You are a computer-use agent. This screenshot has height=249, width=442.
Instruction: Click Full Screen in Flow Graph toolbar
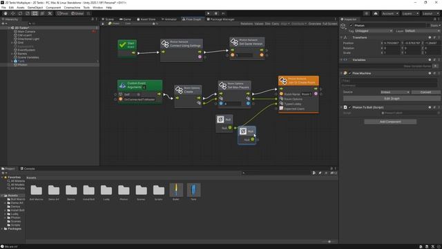329,24
